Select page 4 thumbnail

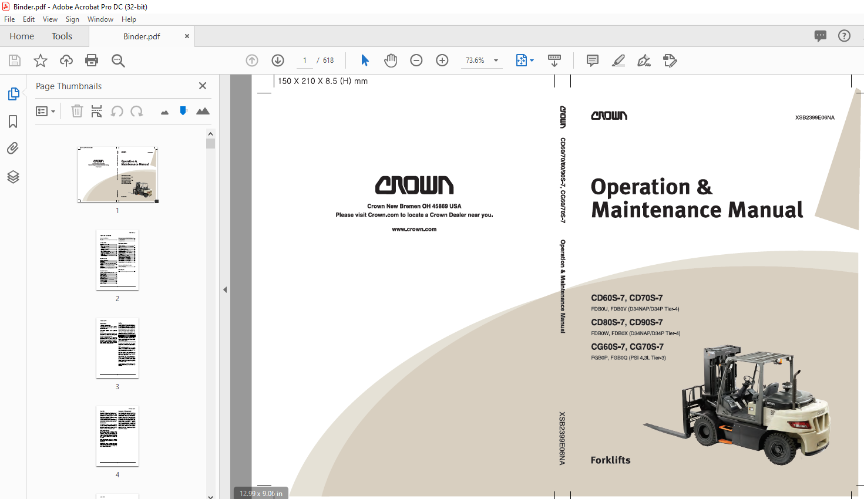[x=117, y=436]
